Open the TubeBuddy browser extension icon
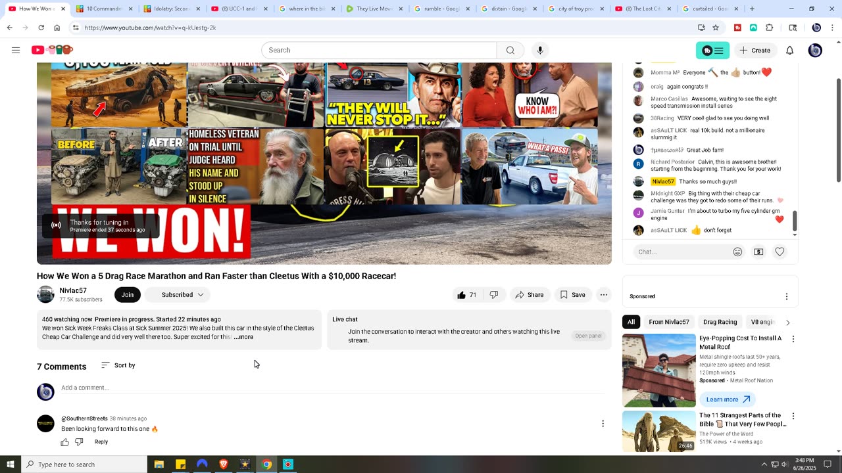The width and height of the screenshot is (842, 473). (738, 28)
